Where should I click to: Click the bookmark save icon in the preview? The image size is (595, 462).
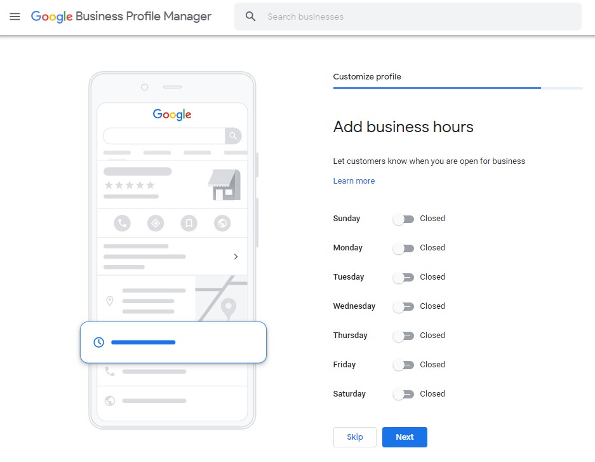pos(189,223)
